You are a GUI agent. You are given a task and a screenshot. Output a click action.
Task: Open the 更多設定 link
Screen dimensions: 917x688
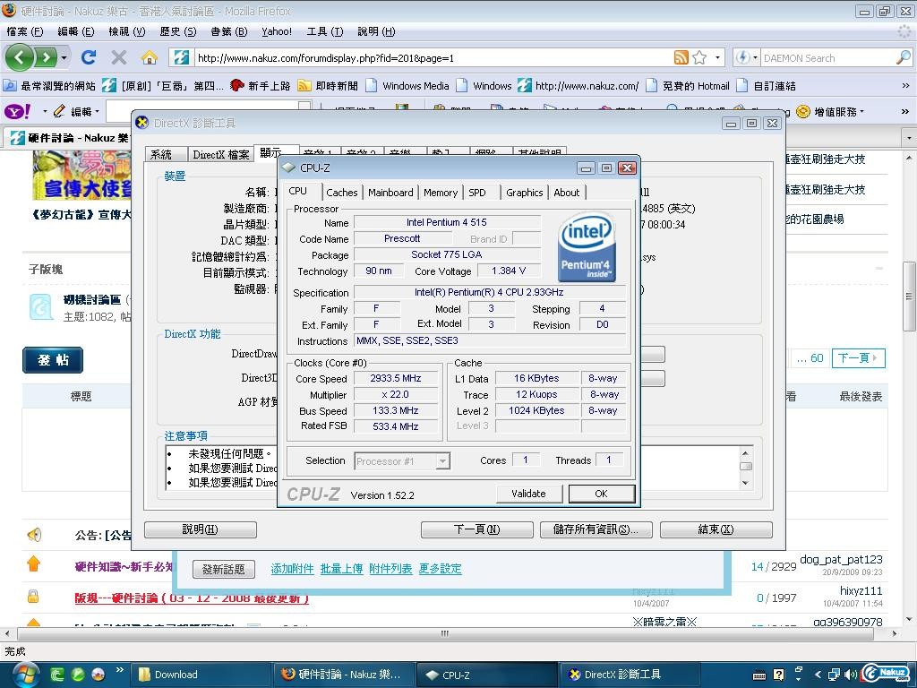coord(440,569)
